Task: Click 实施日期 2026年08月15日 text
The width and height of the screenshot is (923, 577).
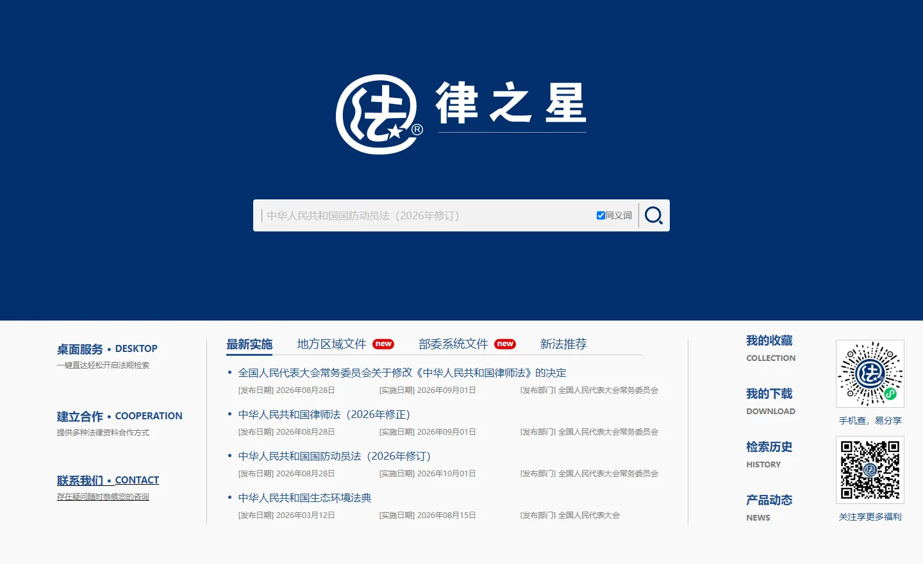Action: pos(428,515)
